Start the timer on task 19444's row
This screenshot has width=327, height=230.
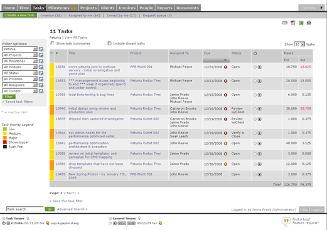[x=260, y=133]
